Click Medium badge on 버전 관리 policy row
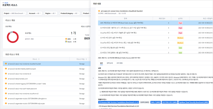 click(180, 38)
